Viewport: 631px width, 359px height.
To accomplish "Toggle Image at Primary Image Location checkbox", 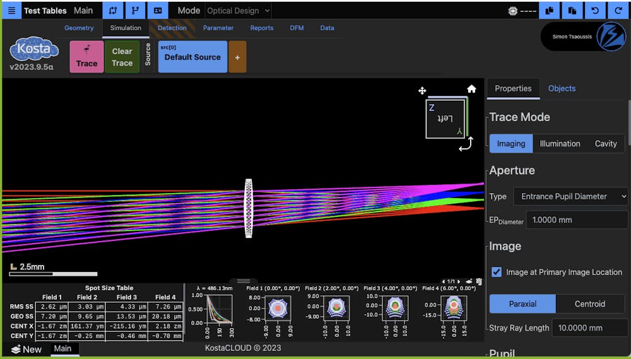I will pos(497,272).
